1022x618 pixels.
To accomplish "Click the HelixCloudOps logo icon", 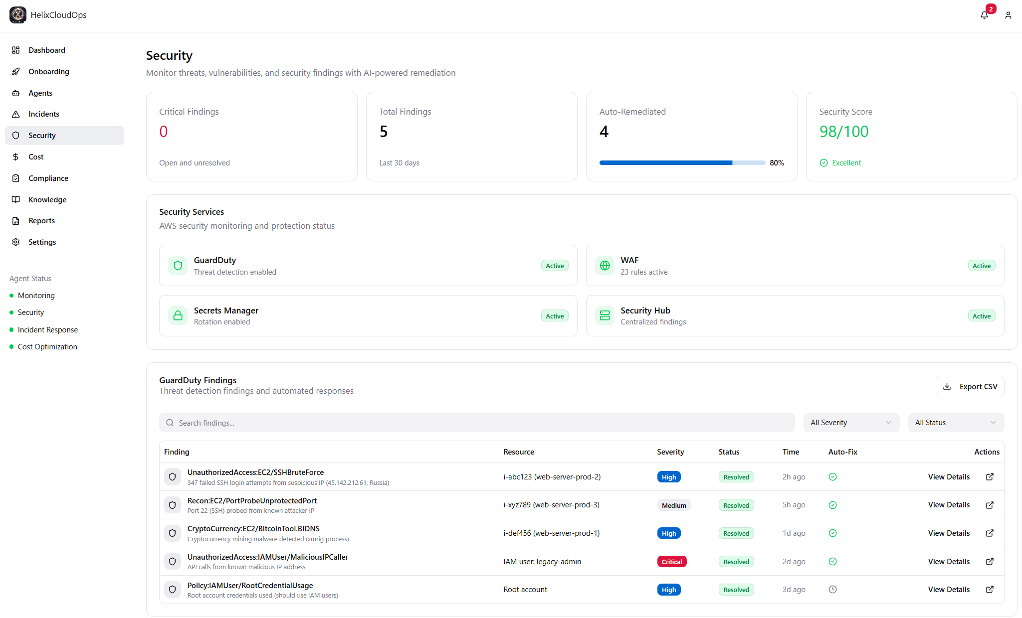I will (18, 15).
